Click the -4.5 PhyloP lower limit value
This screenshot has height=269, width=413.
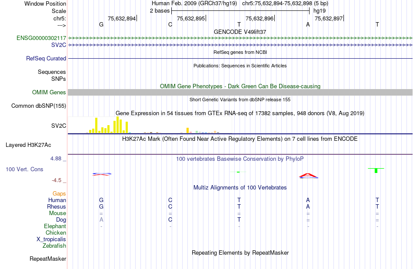(x=57, y=180)
